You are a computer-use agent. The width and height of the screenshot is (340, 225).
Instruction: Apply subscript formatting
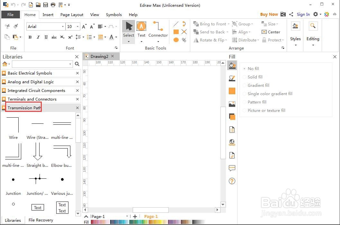tap(62, 37)
